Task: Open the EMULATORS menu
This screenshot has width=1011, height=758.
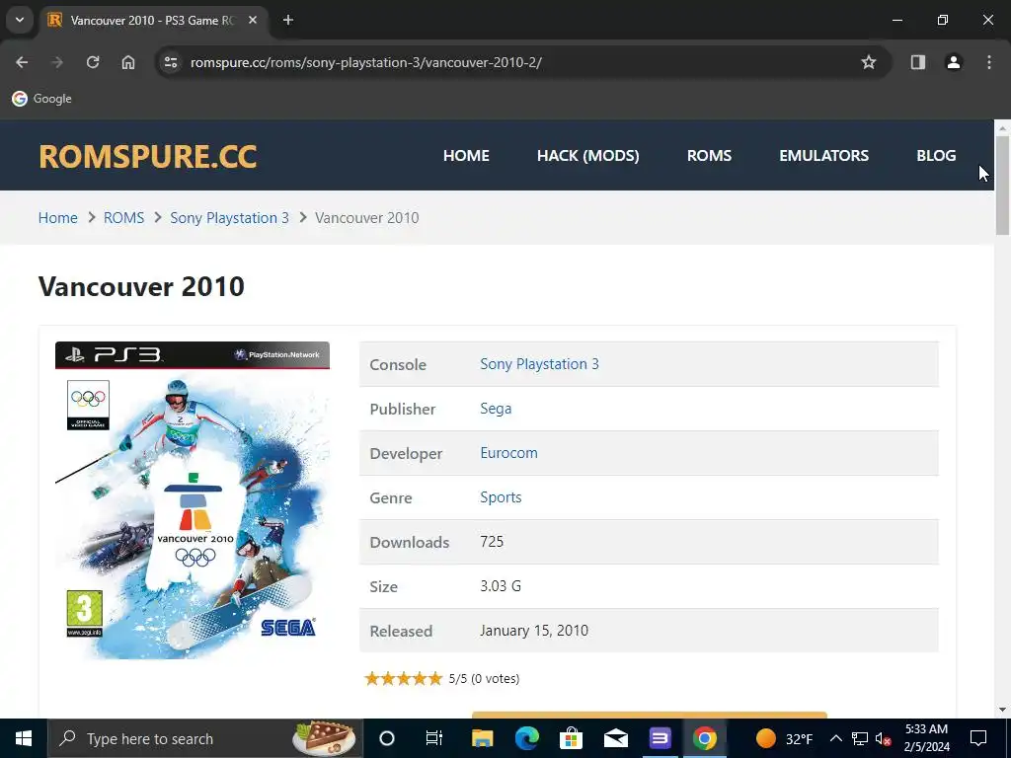Action: tap(824, 155)
